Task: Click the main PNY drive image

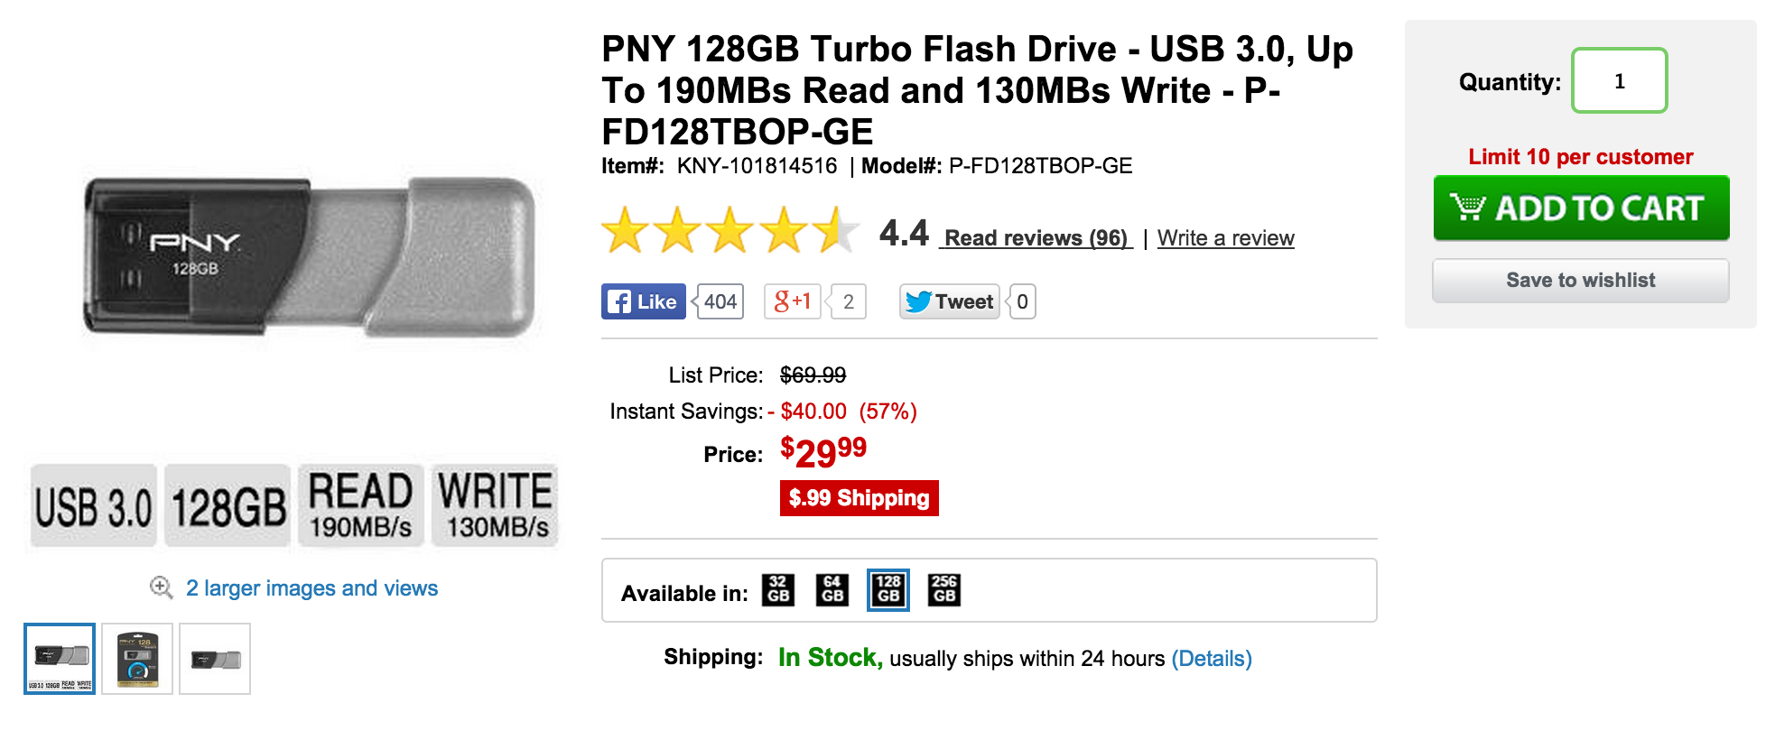Action: pyautogui.click(x=309, y=257)
